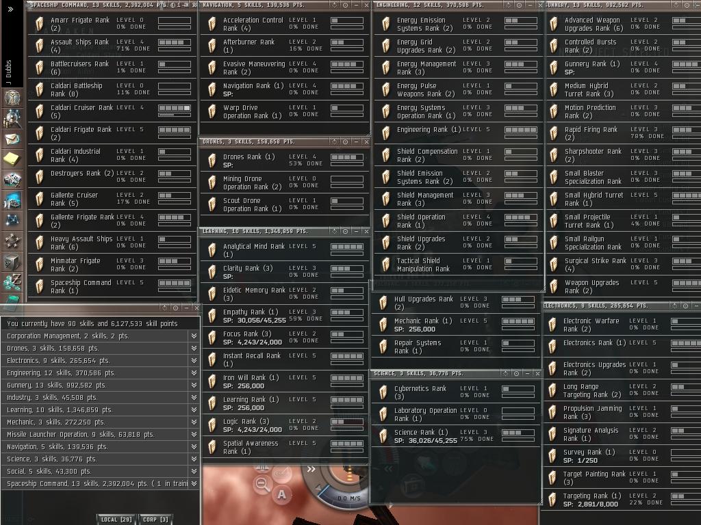701x525 pixels.
Task: Click the Mechanic Rank skill book icon
Action: 383,325
